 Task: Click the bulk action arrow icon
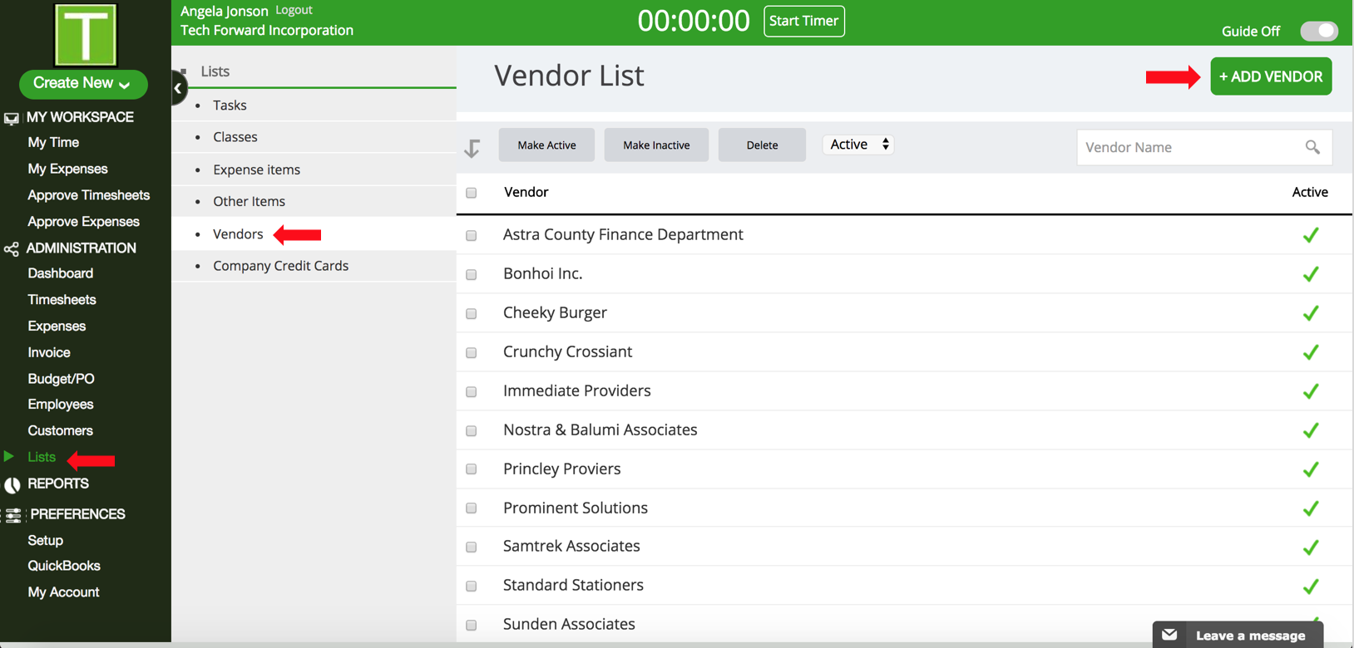coord(472,148)
